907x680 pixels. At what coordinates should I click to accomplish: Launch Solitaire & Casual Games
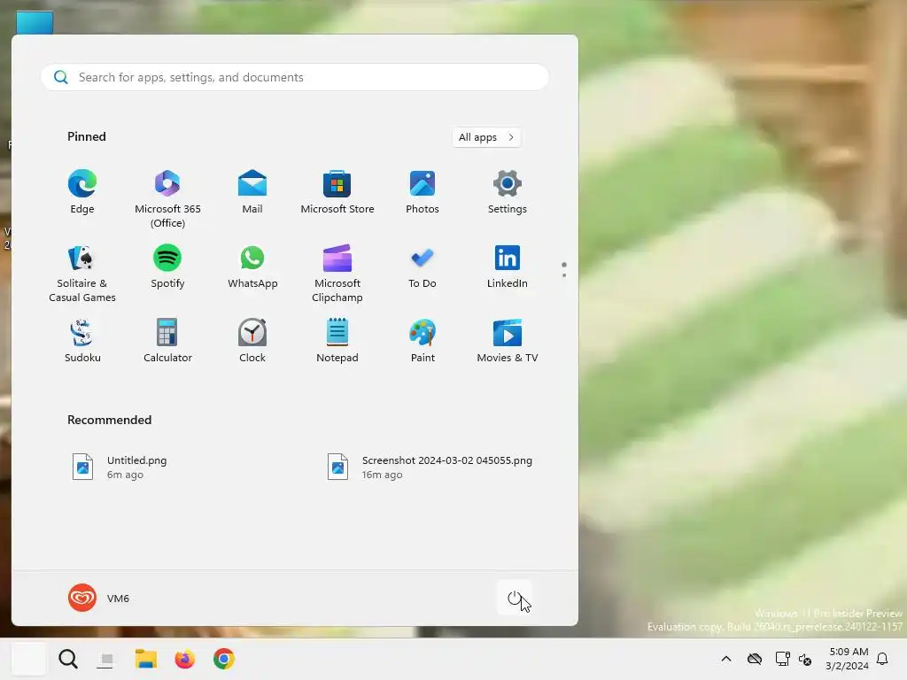pos(82,274)
